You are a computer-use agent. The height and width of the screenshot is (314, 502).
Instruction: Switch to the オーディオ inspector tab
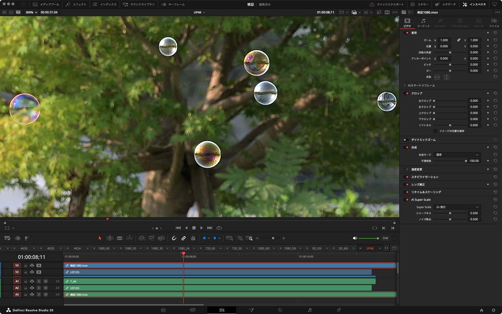point(423,23)
